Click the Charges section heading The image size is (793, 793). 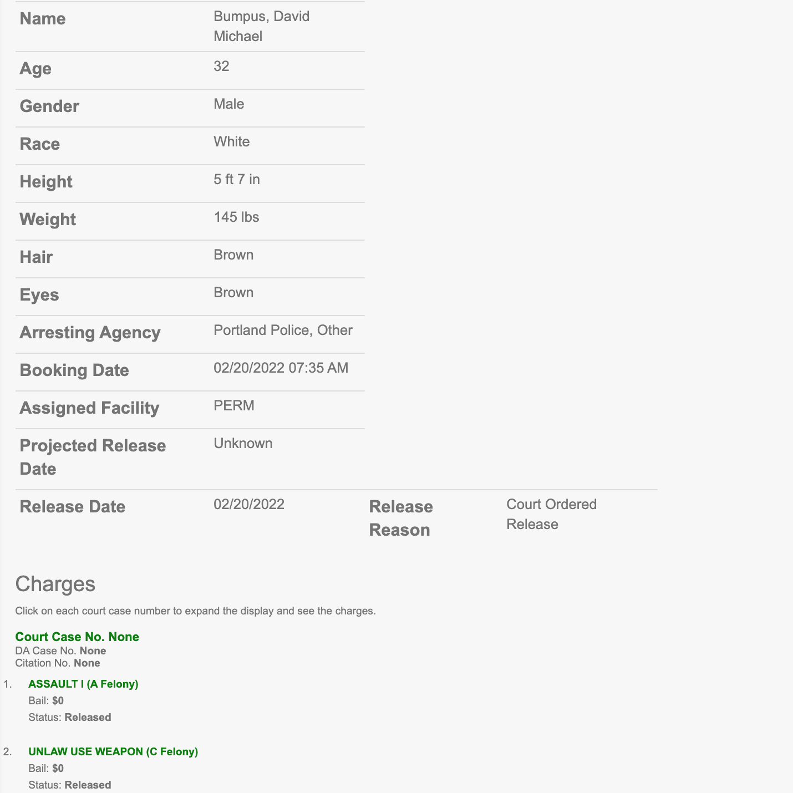pos(55,584)
